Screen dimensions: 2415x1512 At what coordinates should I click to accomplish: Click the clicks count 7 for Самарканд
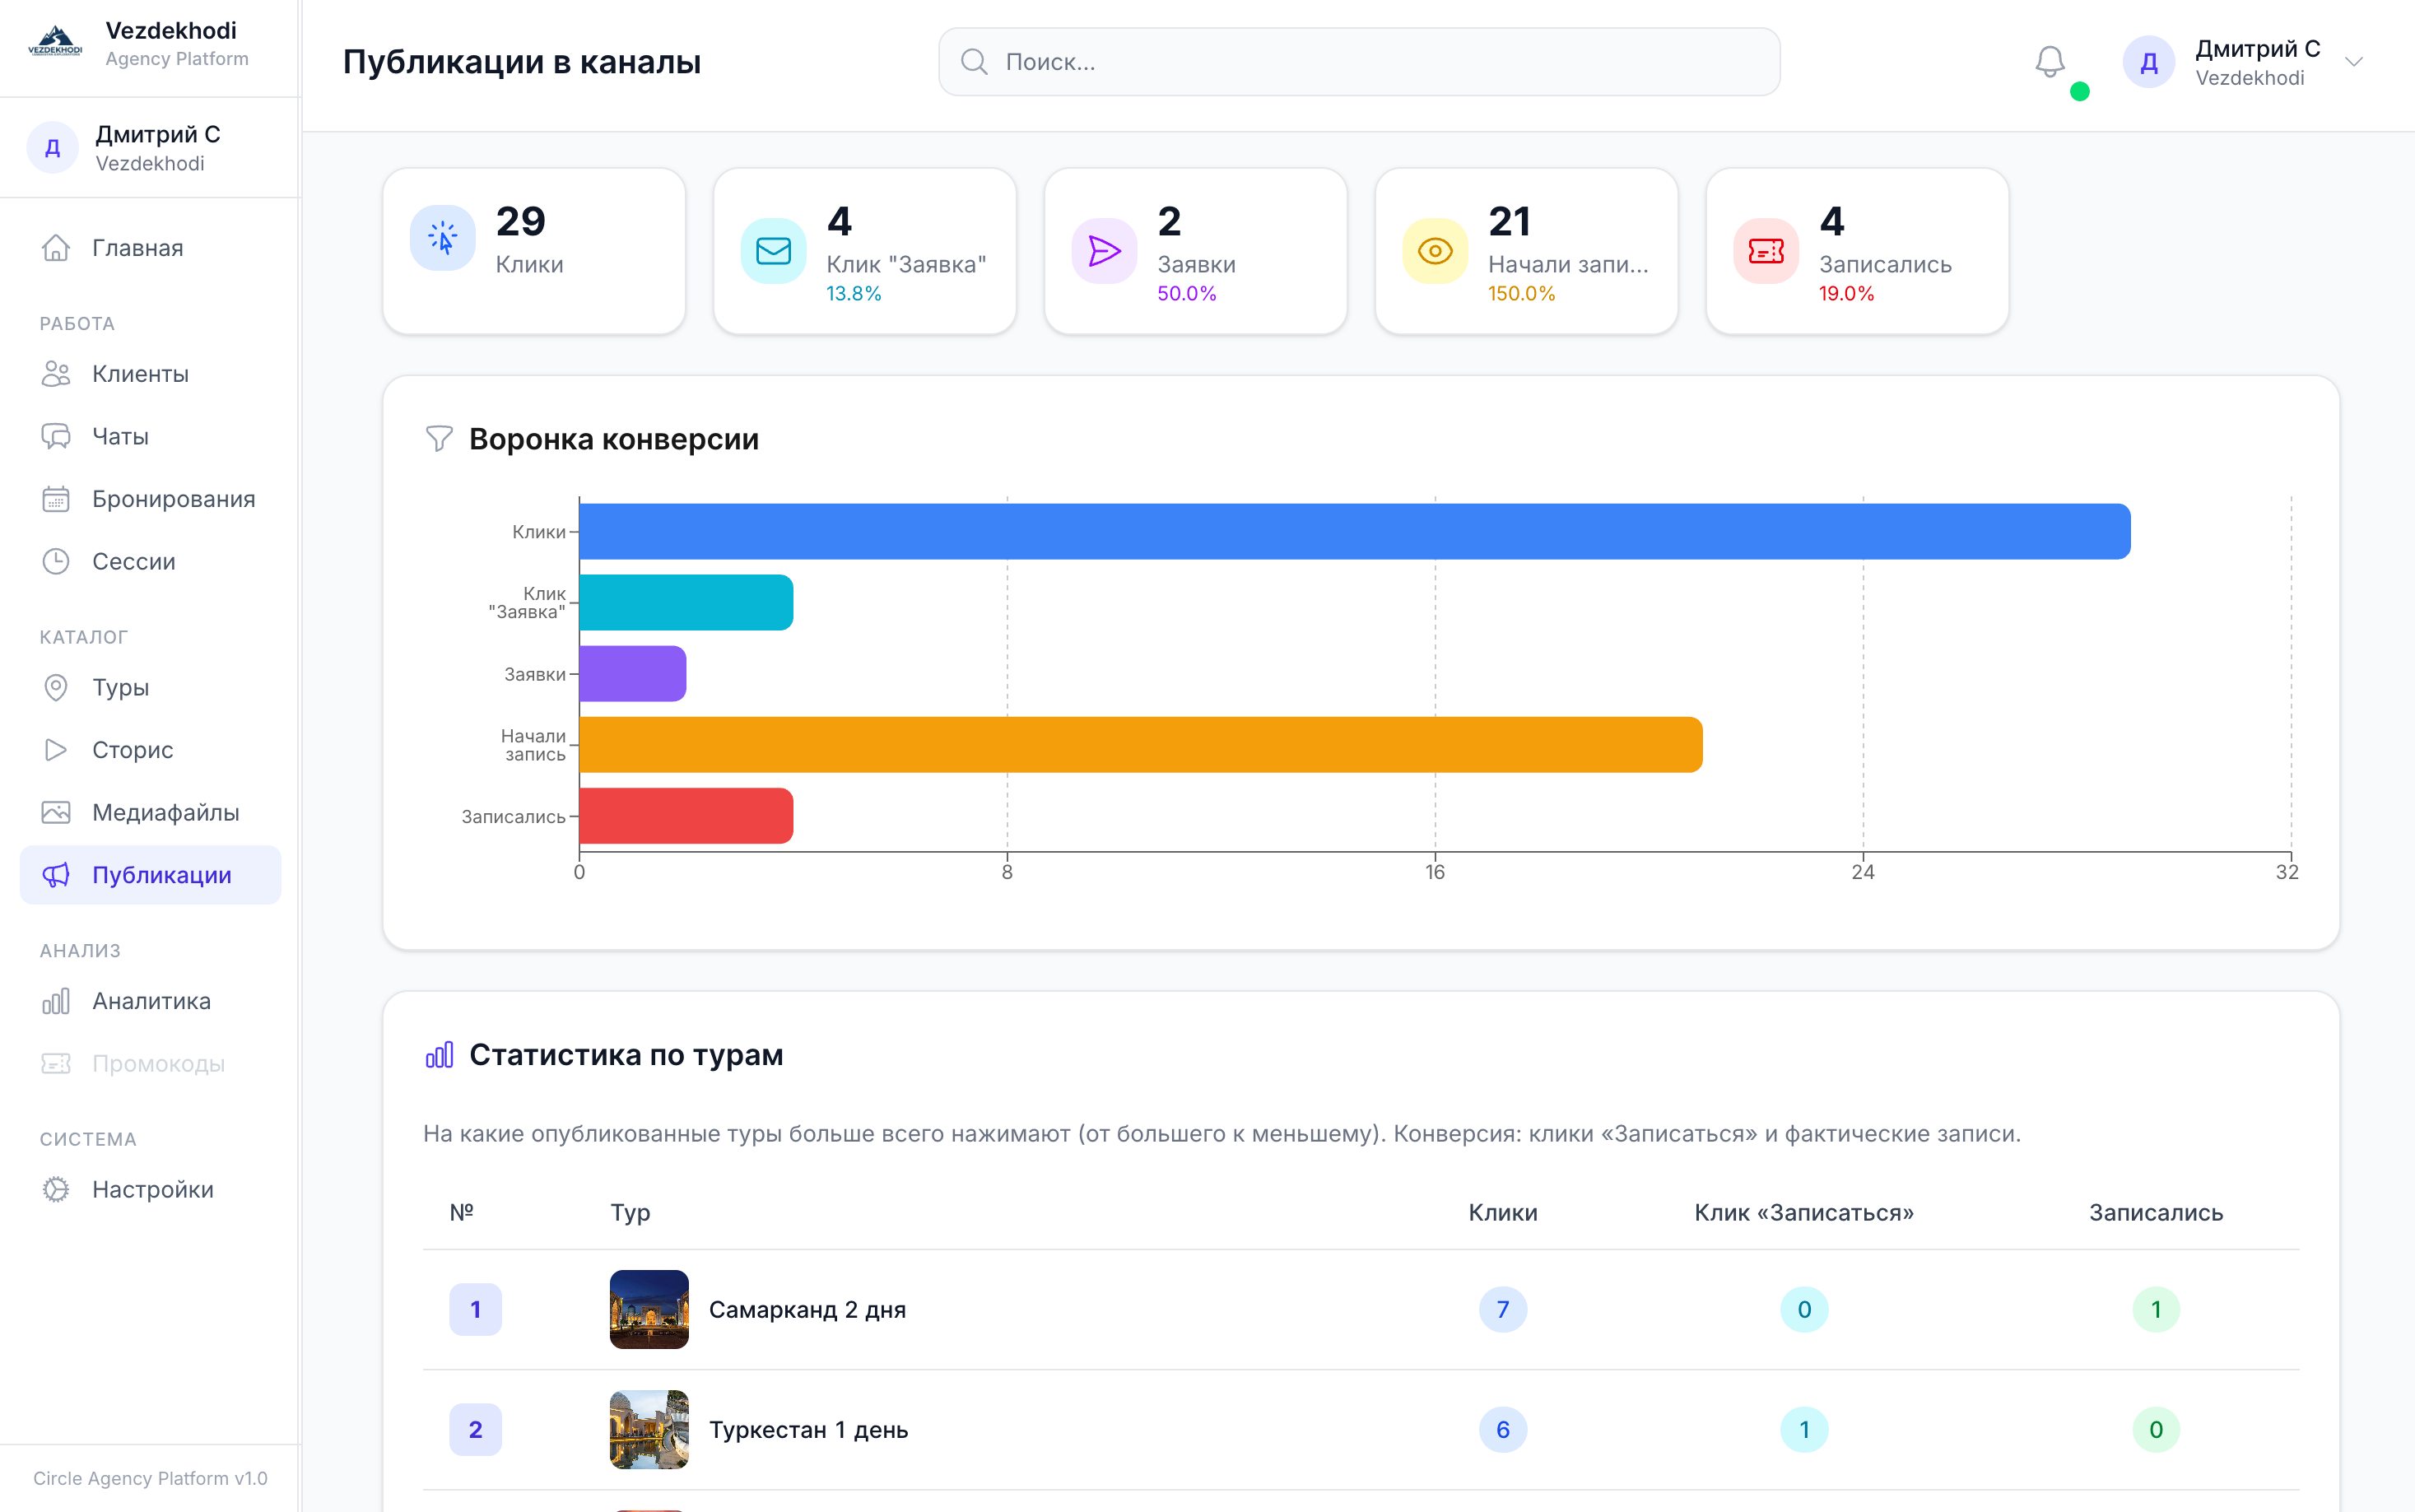[1503, 1309]
